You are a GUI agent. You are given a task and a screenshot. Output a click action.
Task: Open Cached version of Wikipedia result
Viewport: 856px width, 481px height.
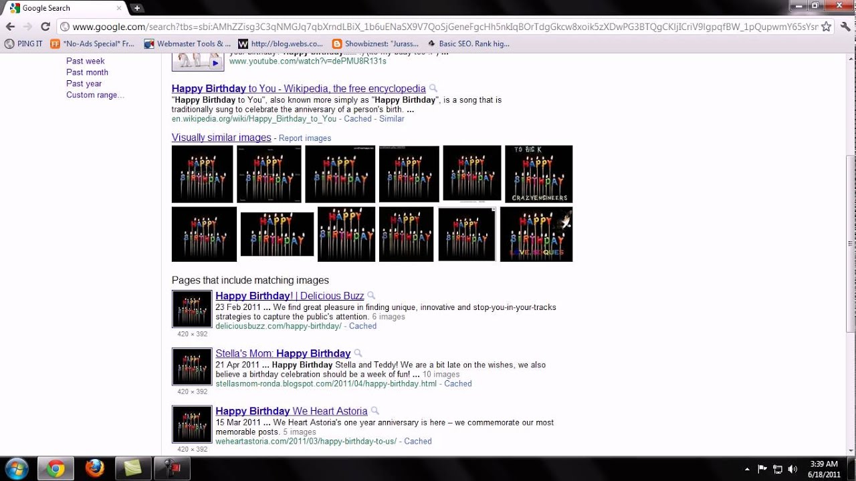click(x=358, y=118)
